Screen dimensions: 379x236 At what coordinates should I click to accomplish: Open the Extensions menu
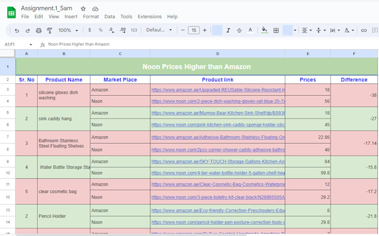(149, 17)
